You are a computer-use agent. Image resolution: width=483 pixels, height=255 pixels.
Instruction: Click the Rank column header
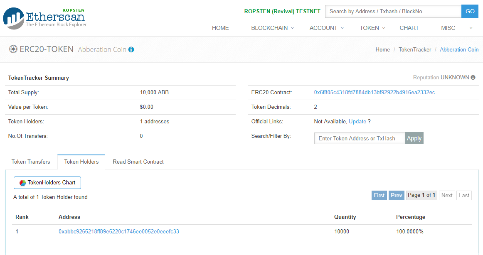[x=22, y=217]
